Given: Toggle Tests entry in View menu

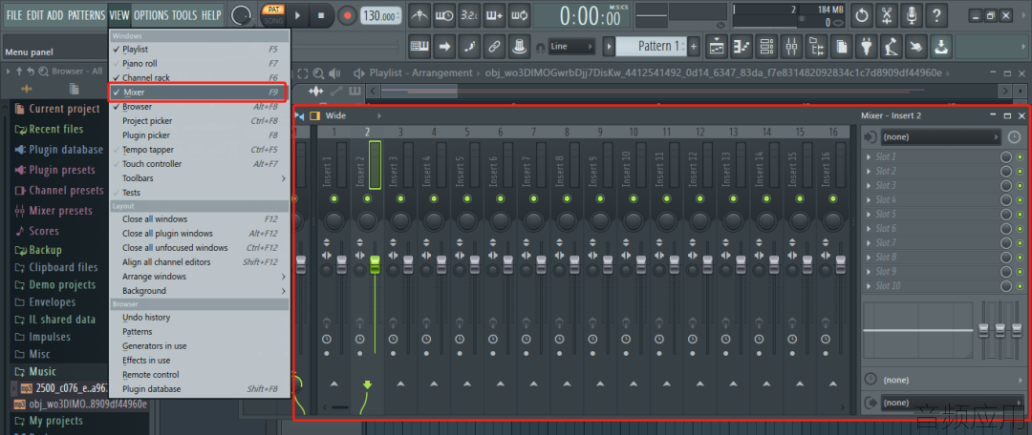Looking at the screenshot, I should (198, 193).
